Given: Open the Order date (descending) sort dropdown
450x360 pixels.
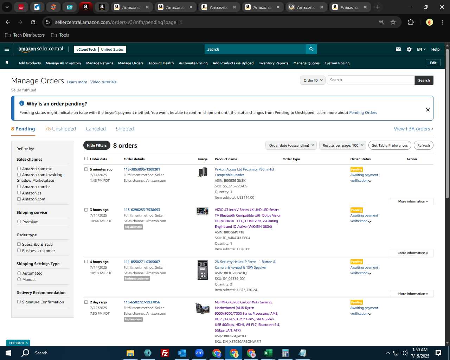Looking at the screenshot, I should [291, 145].
